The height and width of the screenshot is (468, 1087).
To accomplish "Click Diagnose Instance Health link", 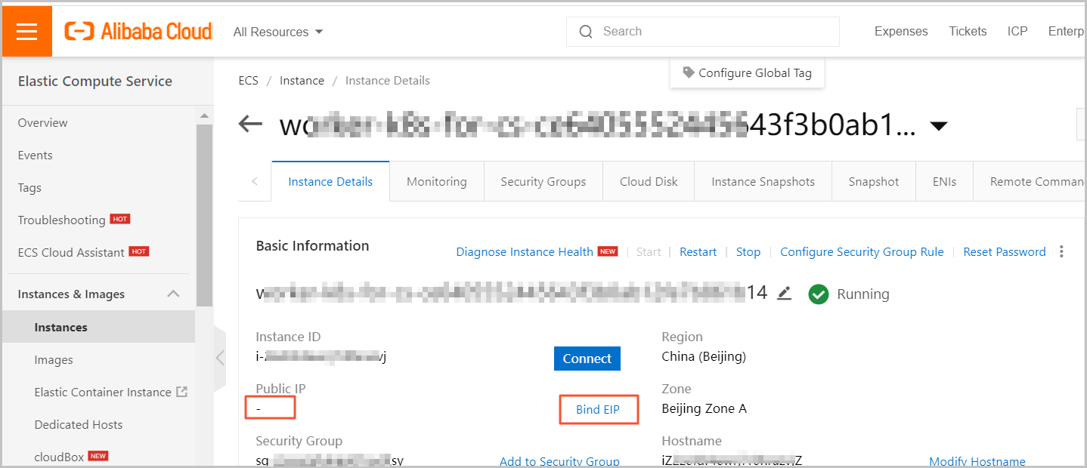I will 525,252.
